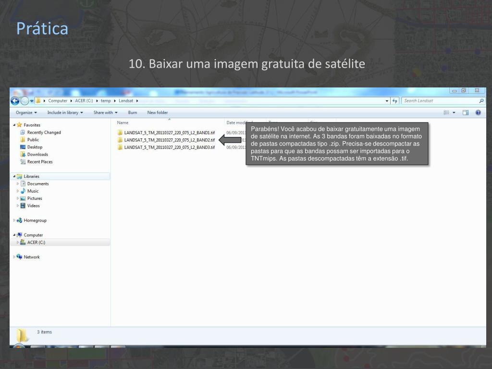
Task: Select ACER (C:) in the address breadcrumb
Action: 84,101
